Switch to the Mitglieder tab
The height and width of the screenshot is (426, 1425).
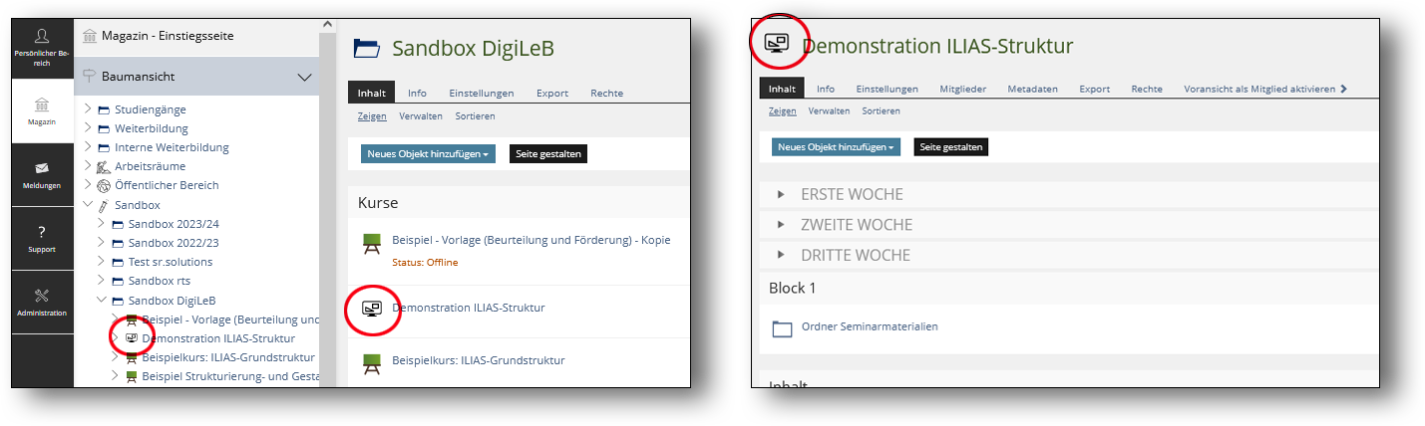point(962,89)
